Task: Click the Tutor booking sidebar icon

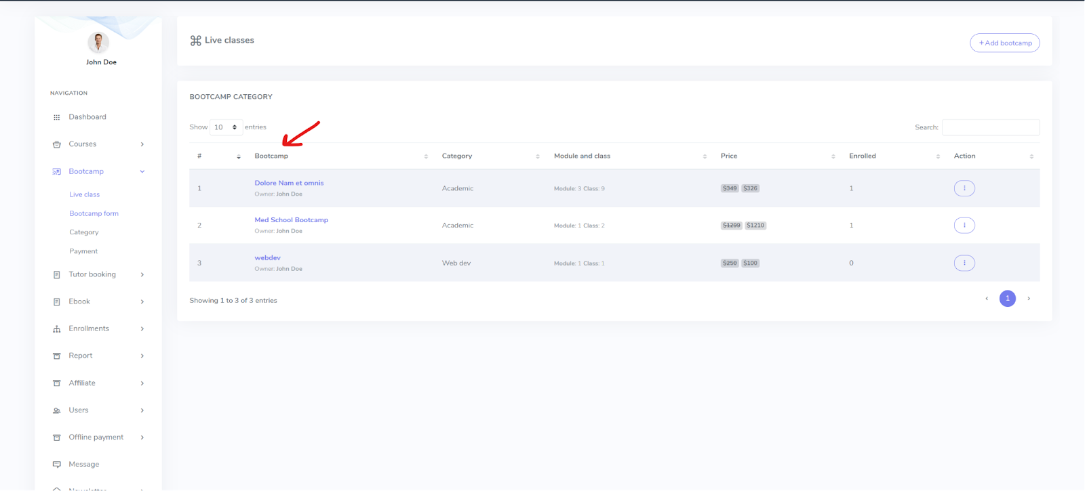Action: click(x=57, y=274)
